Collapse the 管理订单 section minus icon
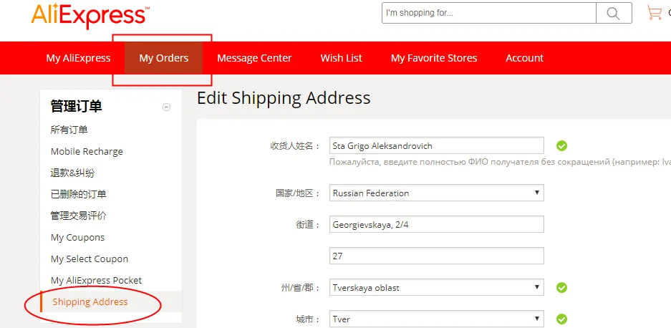671x328 pixels. click(167, 107)
